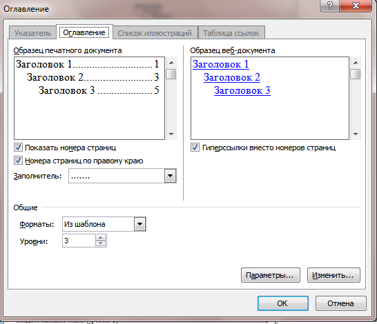Click the Заголовок 2 link in web preview

pos(232,77)
